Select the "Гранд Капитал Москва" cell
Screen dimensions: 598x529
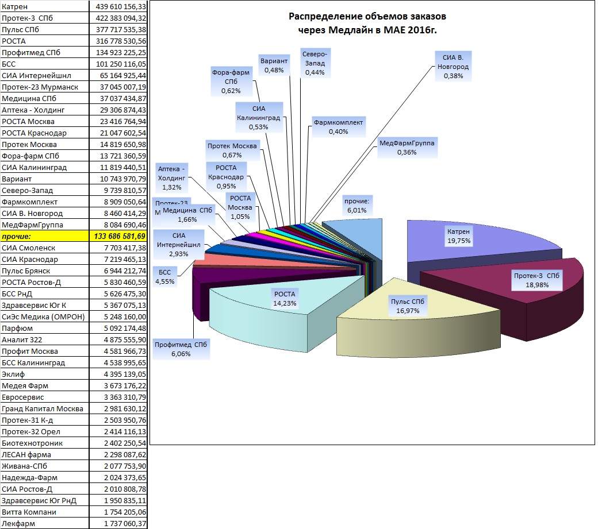[45, 408]
